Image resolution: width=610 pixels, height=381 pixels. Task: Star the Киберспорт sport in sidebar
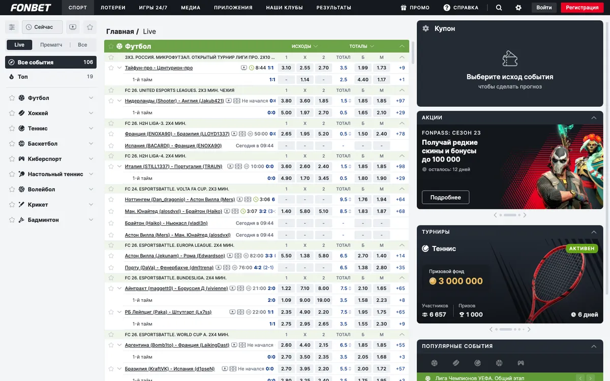11,159
